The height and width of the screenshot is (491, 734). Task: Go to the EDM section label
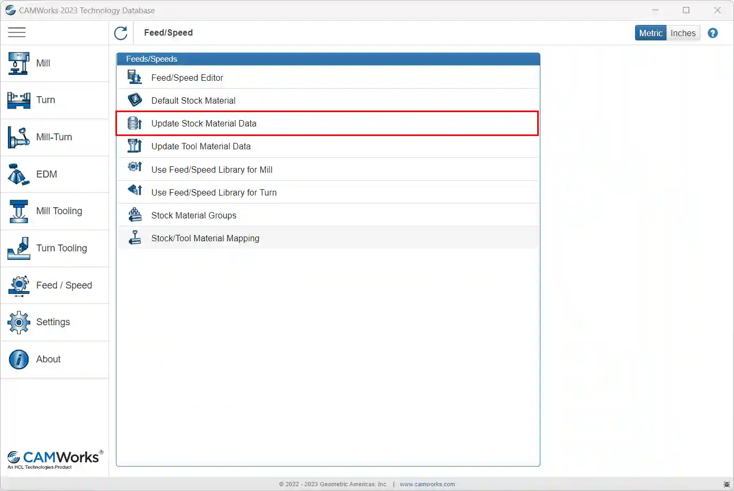click(47, 174)
